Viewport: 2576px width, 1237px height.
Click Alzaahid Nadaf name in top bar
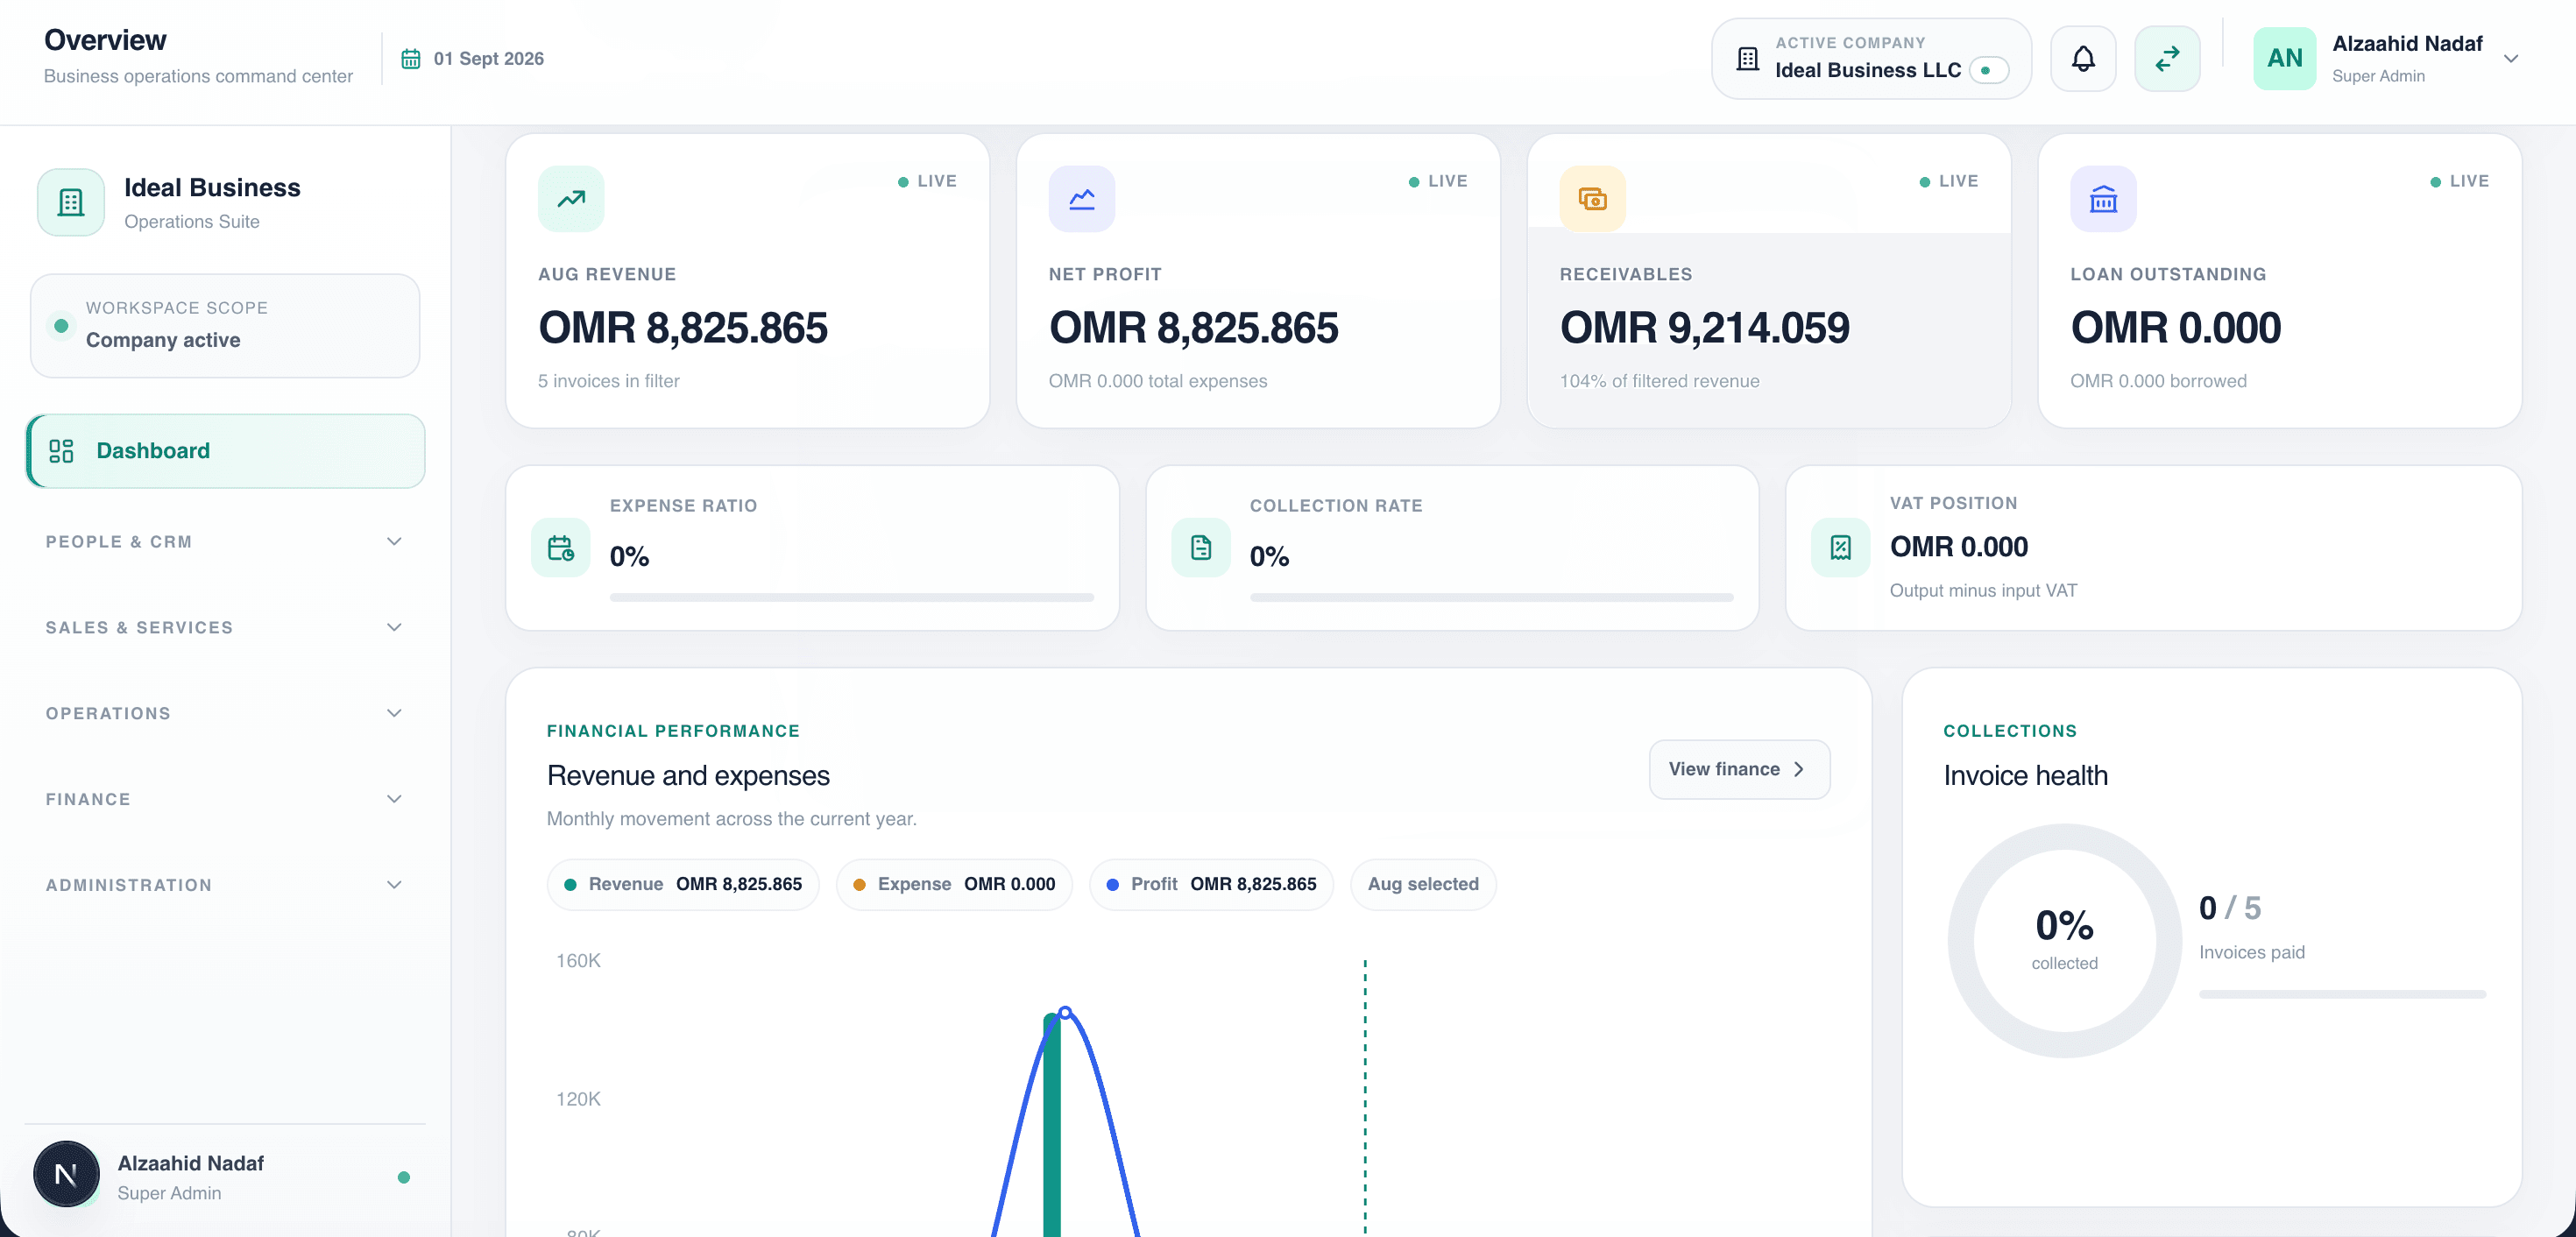2407,44
